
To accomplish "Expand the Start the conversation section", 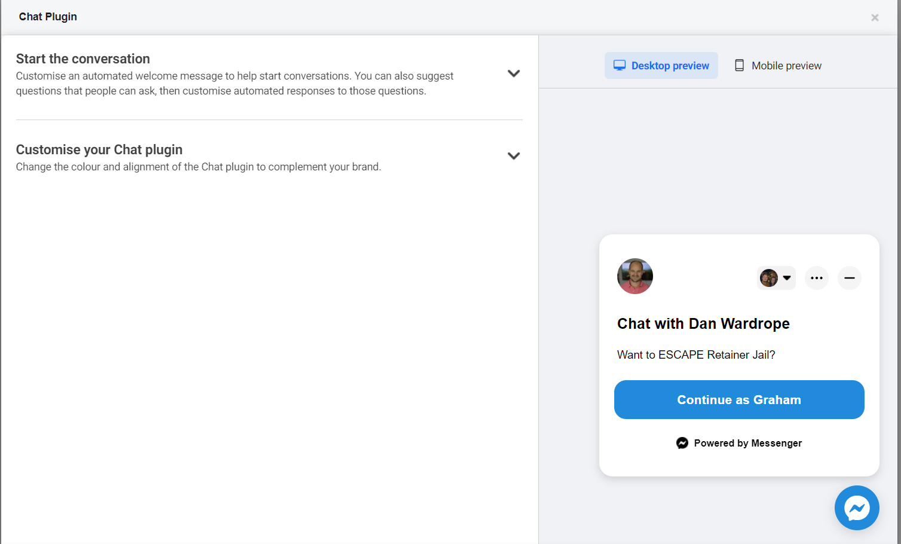I will pyautogui.click(x=513, y=73).
